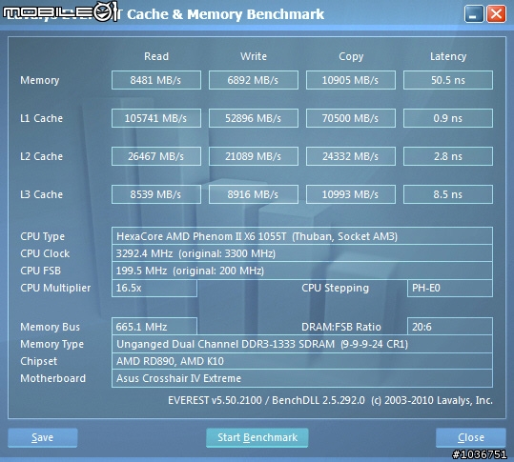
Task: Select L2 Cache Write 21089 MB/s
Action: [254, 156]
